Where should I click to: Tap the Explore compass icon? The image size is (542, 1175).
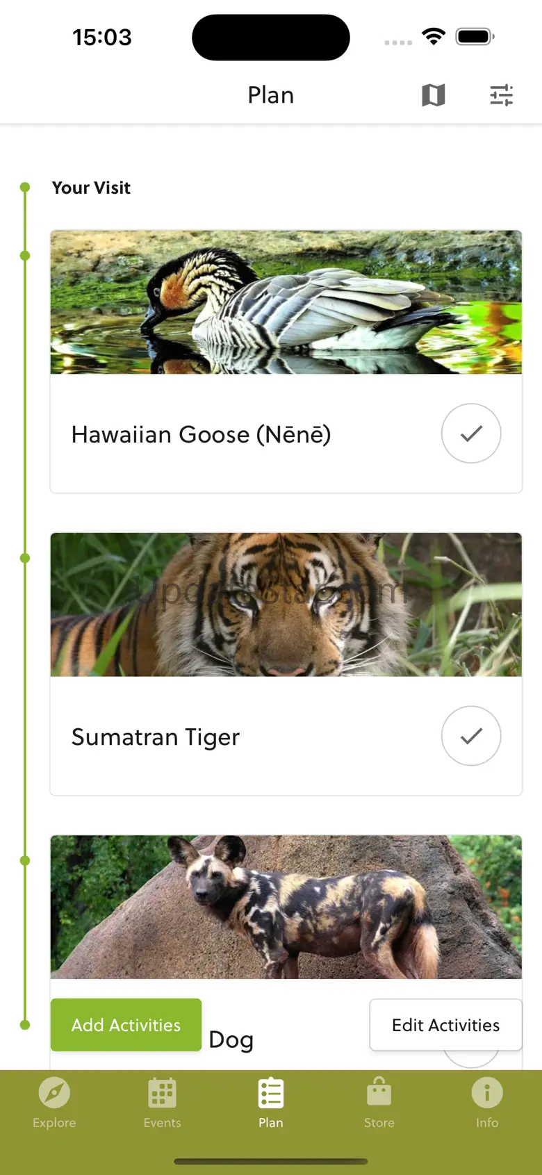click(54, 1093)
